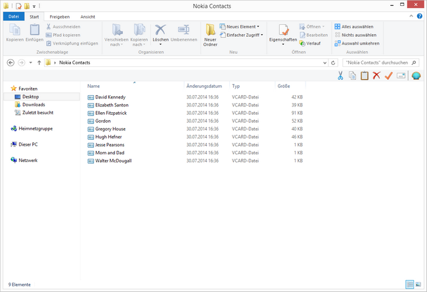Viewport: 427px width, 292px height.
Task: Click the blue shell icon in command bar
Action: [416, 75]
